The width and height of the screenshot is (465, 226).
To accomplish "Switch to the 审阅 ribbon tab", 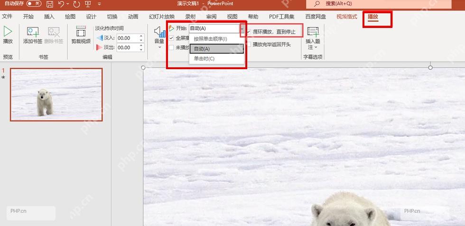I will [212, 17].
